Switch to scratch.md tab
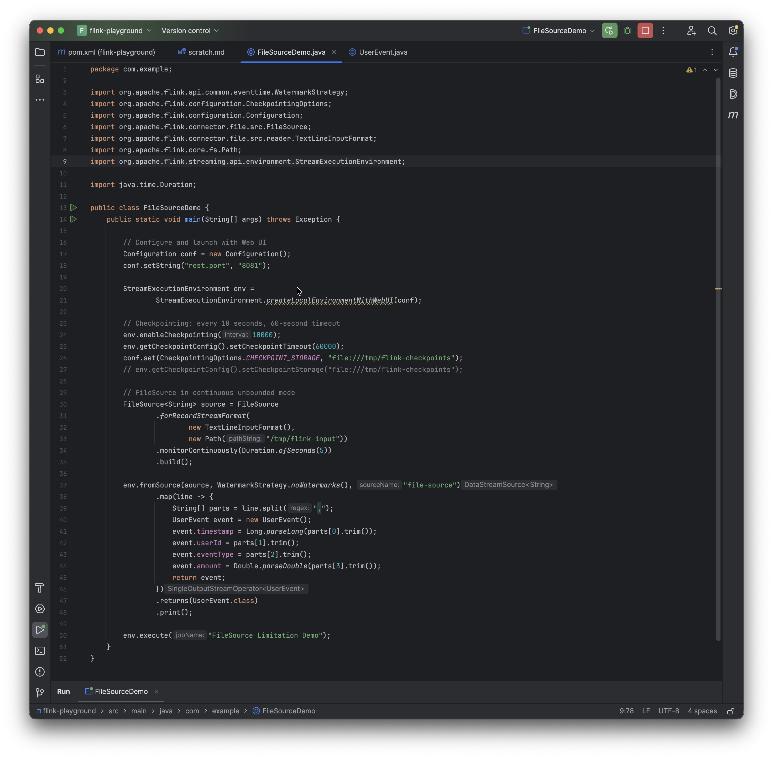This screenshot has height=758, width=773. pos(201,52)
